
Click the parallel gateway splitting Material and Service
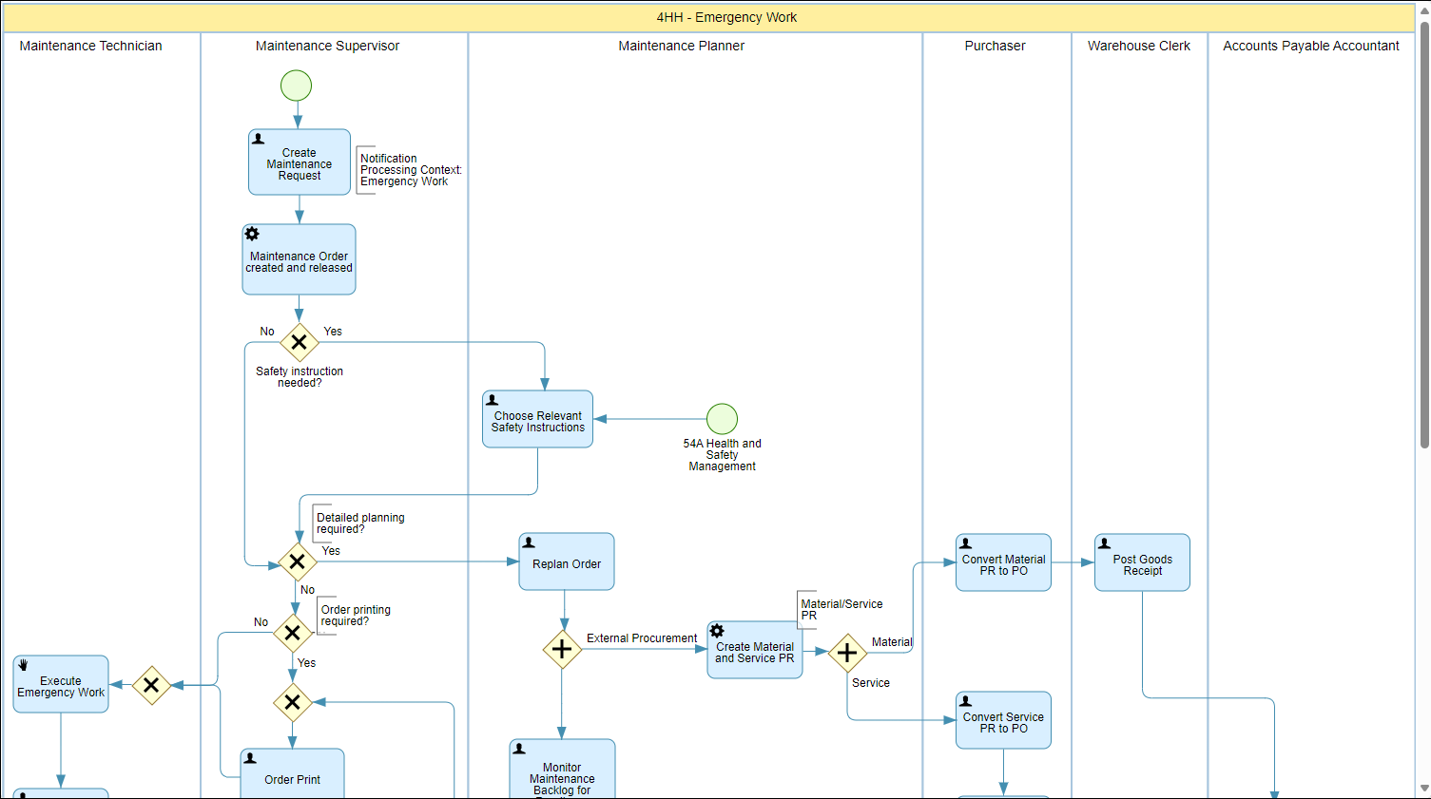point(847,653)
